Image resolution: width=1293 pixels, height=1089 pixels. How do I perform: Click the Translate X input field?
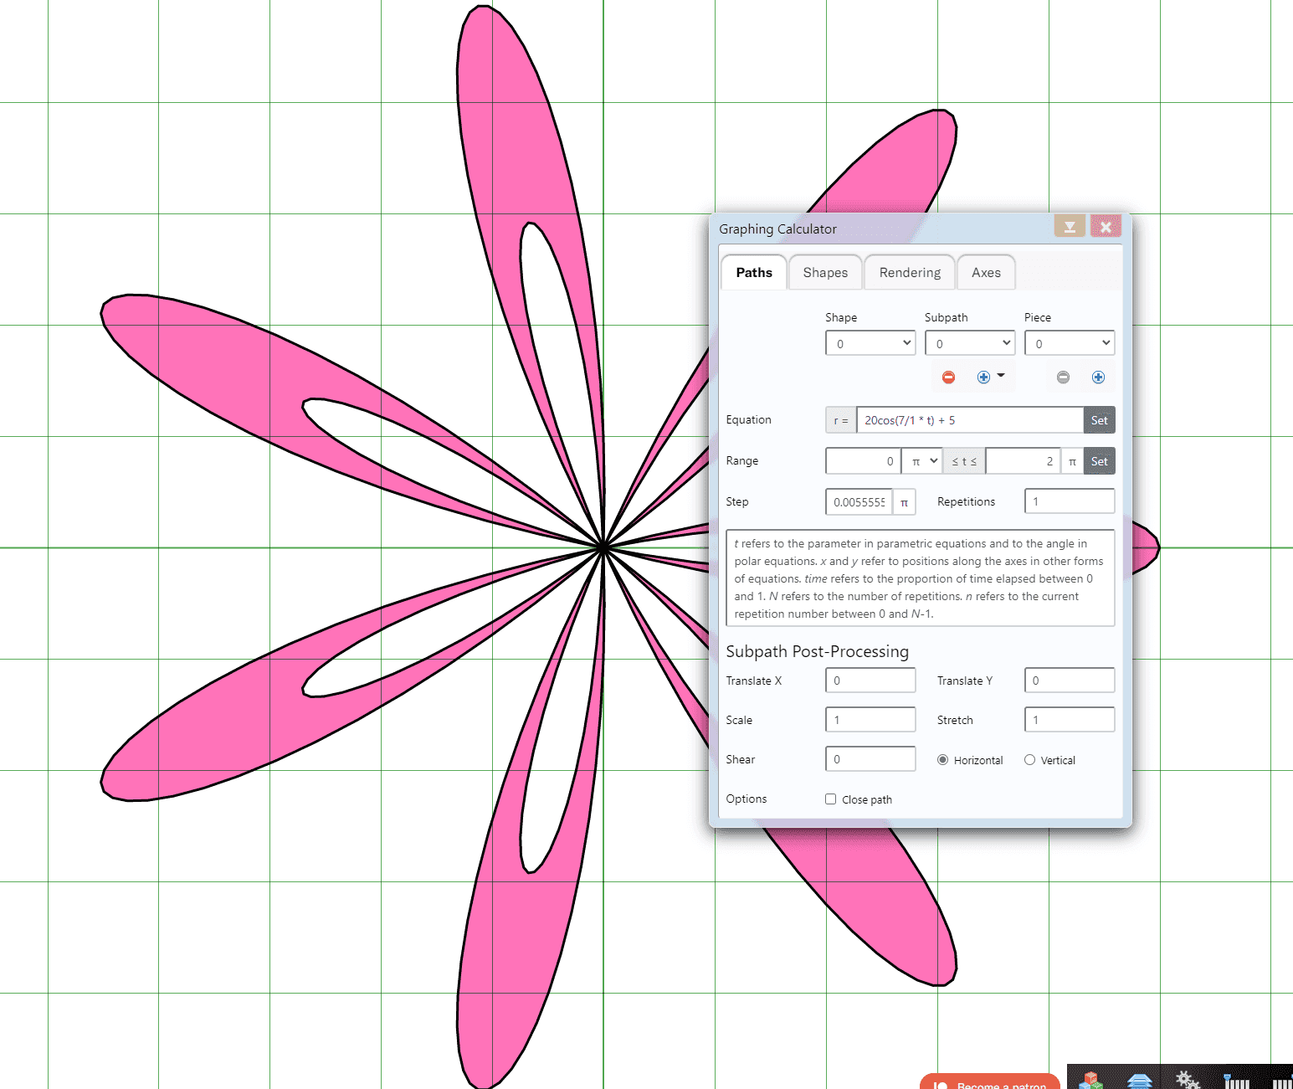[x=870, y=680]
